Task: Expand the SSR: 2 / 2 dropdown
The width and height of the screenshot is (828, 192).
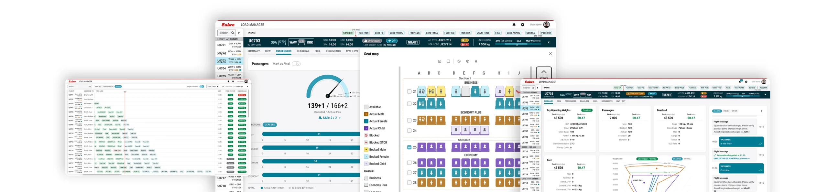Action: click(x=340, y=118)
